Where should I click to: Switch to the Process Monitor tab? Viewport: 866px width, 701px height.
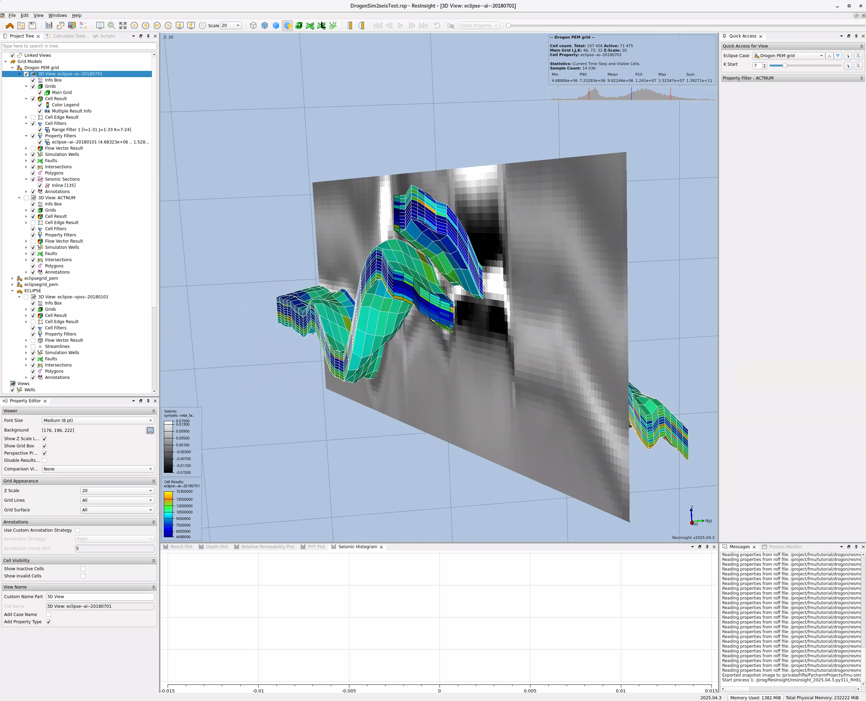(x=782, y=547)
